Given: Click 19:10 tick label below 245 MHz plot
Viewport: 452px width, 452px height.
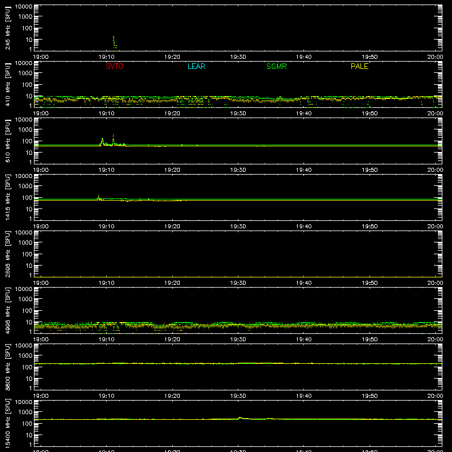Looking at the screenshot, I should pyautogui.click(x=106, y=57).
